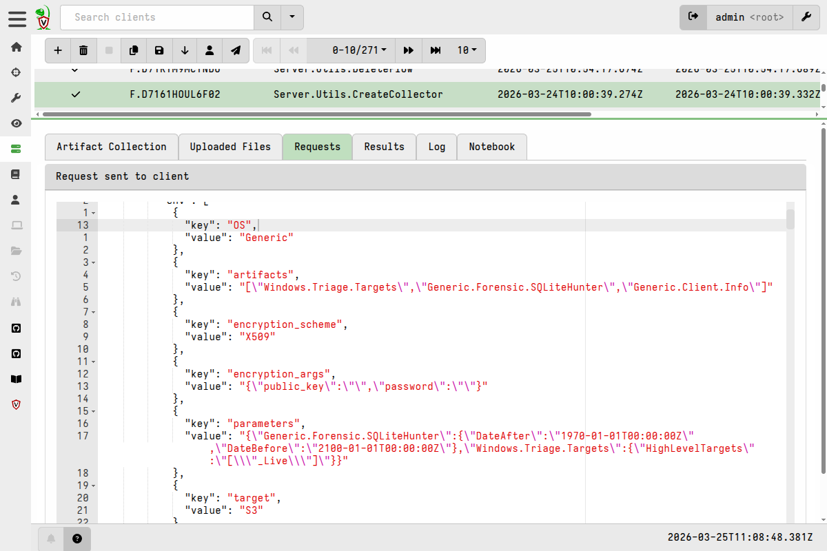This screenshot has width=827, height=551.
Task: Focus the Search clients field
Action: 157,17
